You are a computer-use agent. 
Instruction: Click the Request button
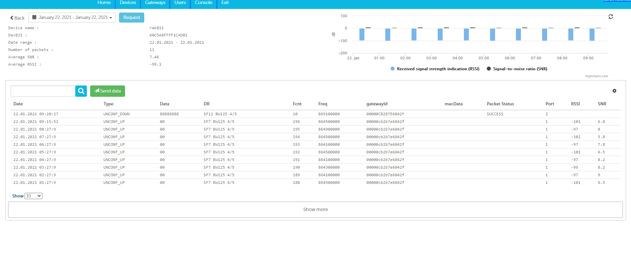point(132,18)
